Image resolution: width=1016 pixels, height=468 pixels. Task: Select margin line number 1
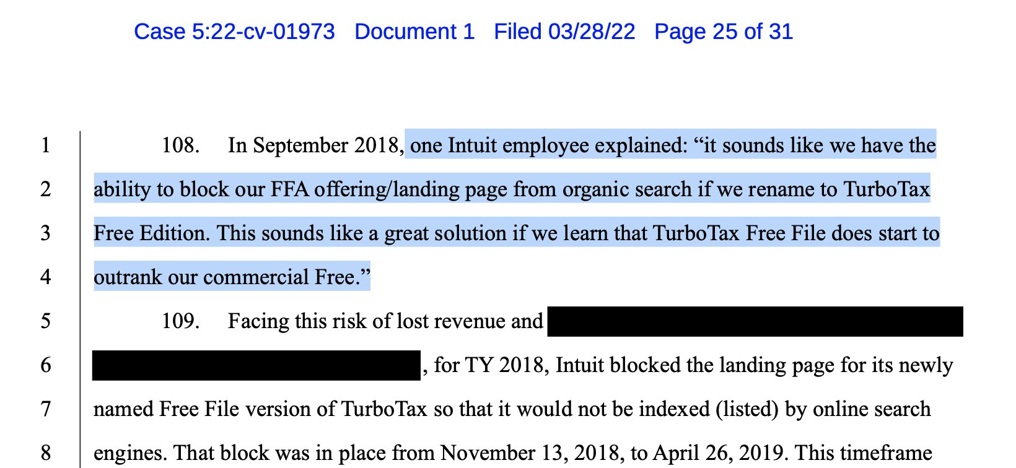point(45,145)
